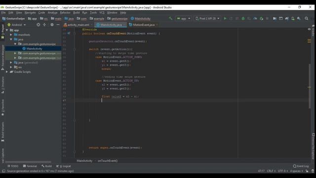The width and height of the screenshot is (316, 178).
Task: Click the Scroll from Source target icon
Action: [x=39, y=25]
